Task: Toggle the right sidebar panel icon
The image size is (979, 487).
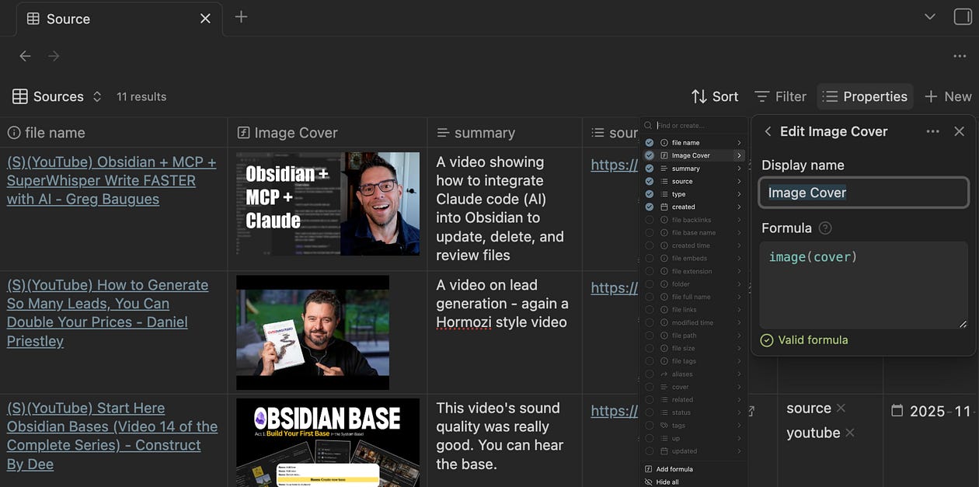Action: click(962, 17)
